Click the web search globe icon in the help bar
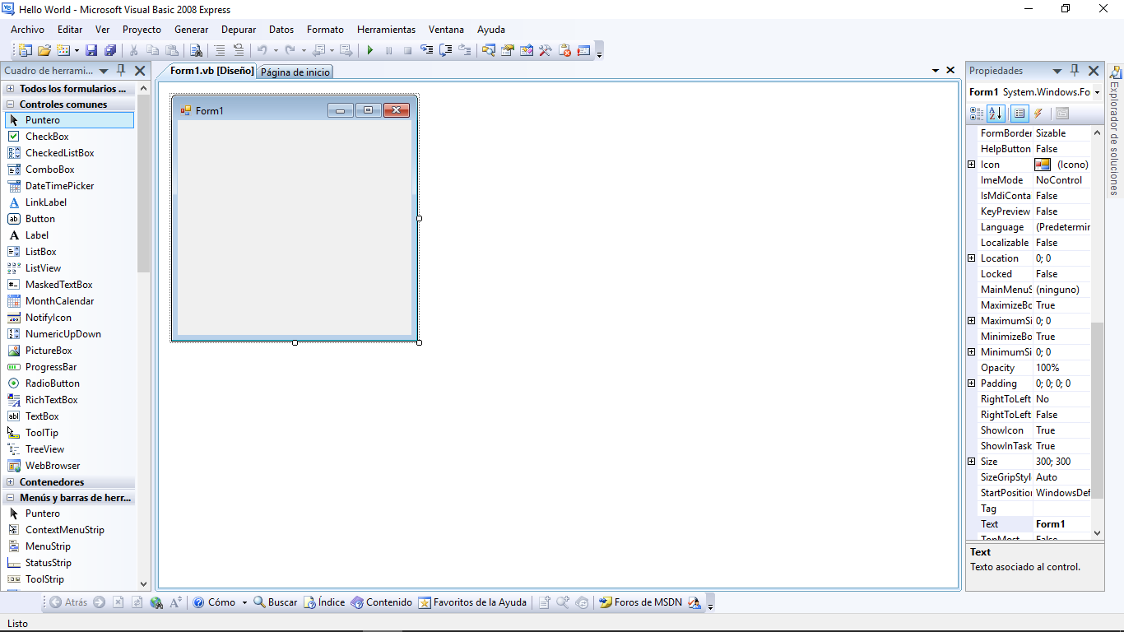The image size is (1124, 632). click(x=156, y=602)
